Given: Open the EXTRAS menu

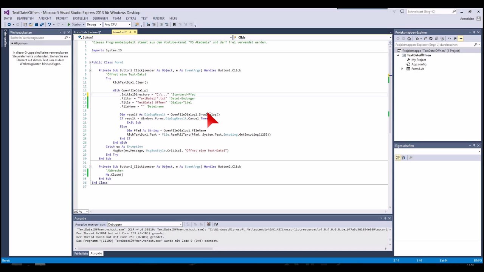Looking at the screenshot, I should click(x=131, y=18).
